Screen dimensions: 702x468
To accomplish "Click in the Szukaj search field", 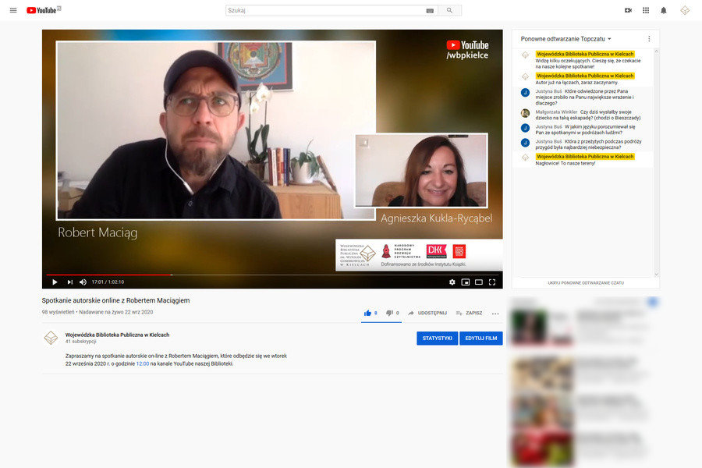I will (324, 10).
